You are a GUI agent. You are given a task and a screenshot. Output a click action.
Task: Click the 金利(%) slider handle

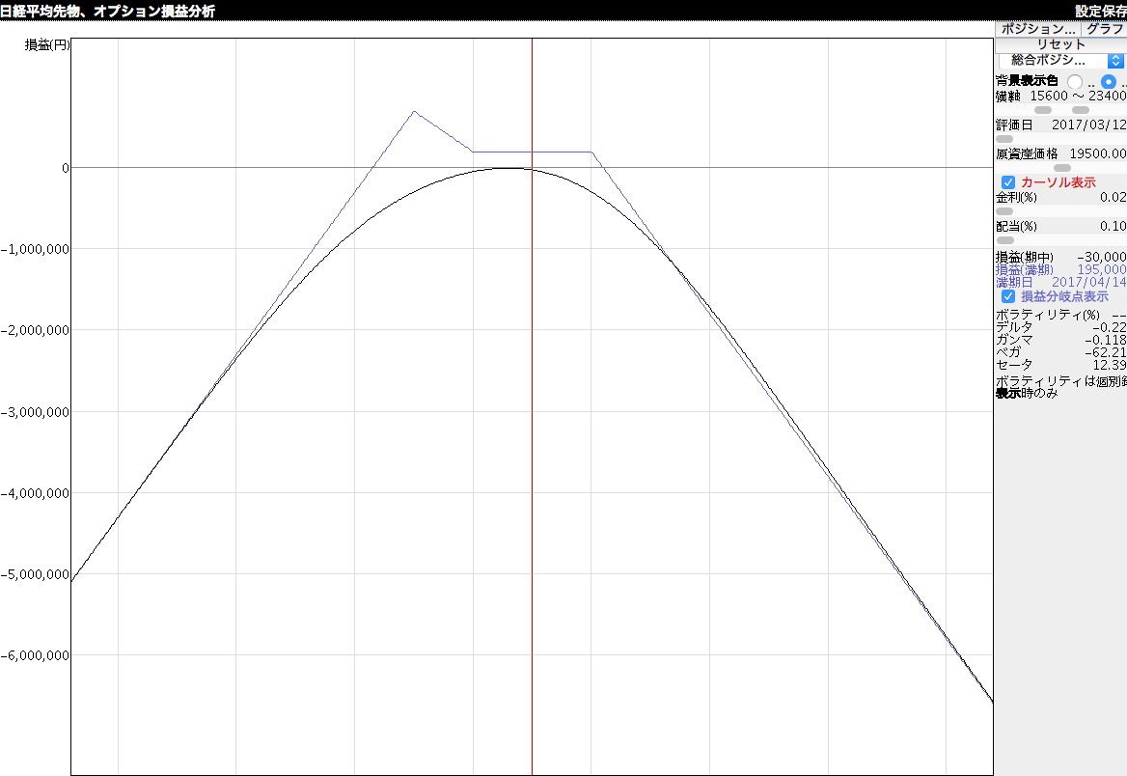tap(1004, 211)
